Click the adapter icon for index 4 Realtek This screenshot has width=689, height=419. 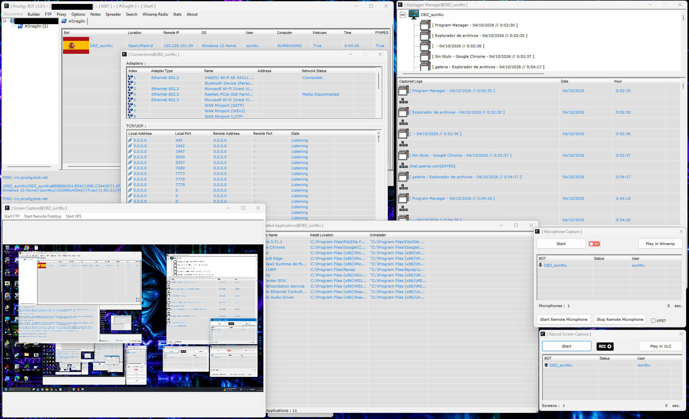(130, 94)
